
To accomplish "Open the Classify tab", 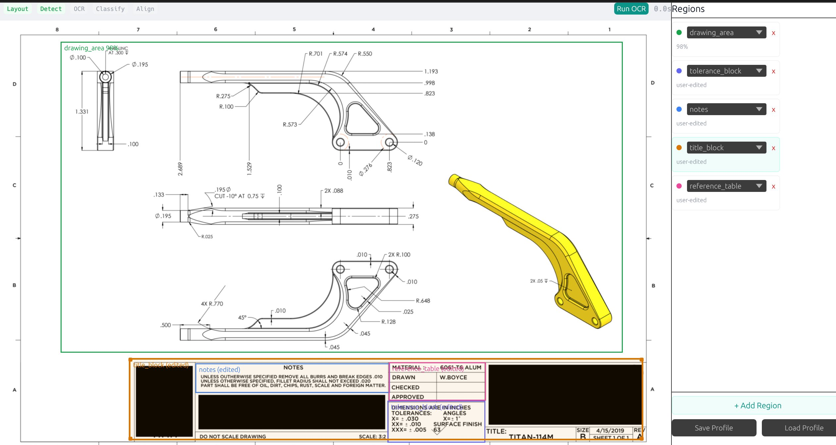I will tap(110, 9).
